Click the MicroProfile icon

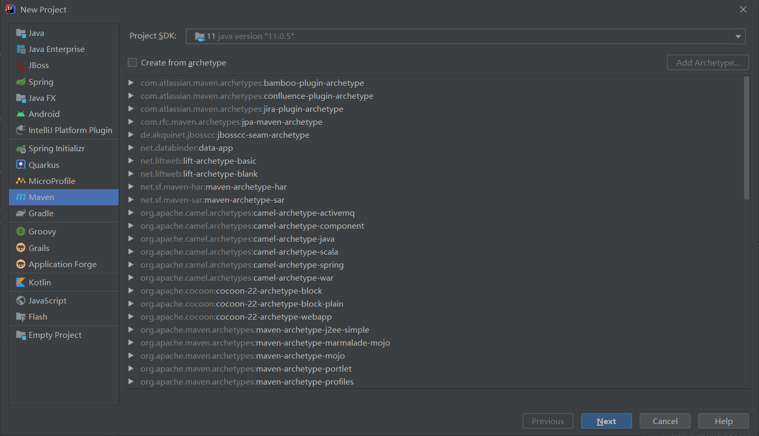click(21, 181)
